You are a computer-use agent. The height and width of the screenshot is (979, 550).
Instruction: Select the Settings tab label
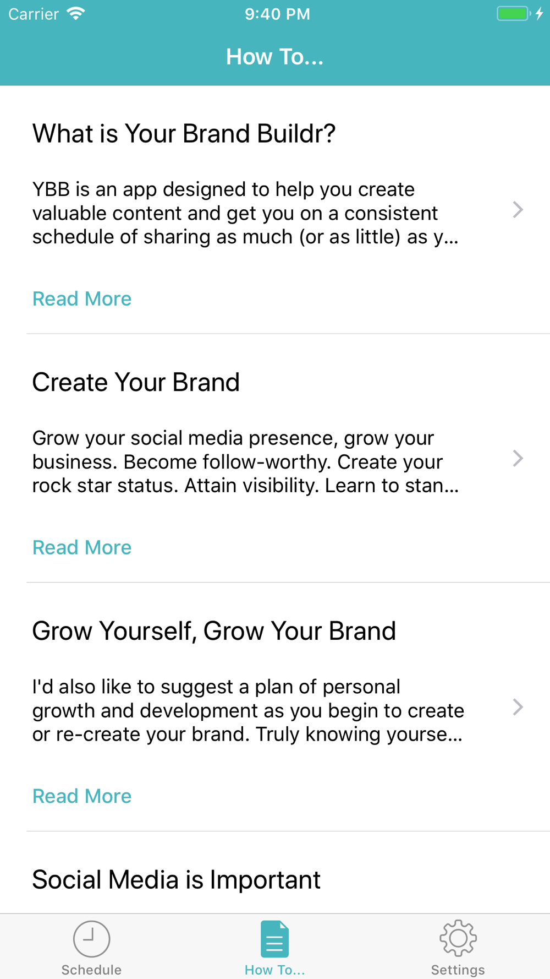[x=458, y=970]
